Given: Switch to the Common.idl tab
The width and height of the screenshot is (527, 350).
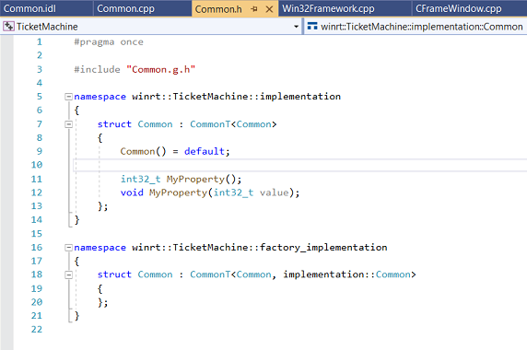Looking at the screenshot, I should [29, 8].
